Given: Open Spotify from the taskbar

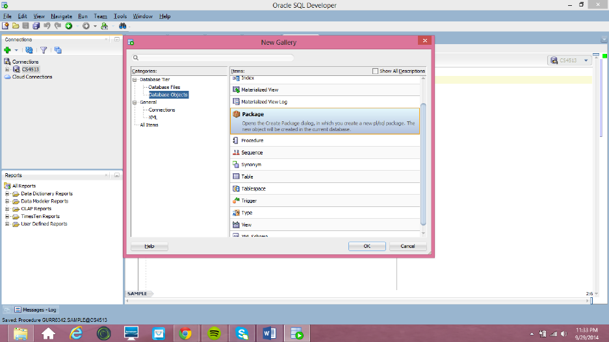Looking at the screenshot, I should 214,334.
